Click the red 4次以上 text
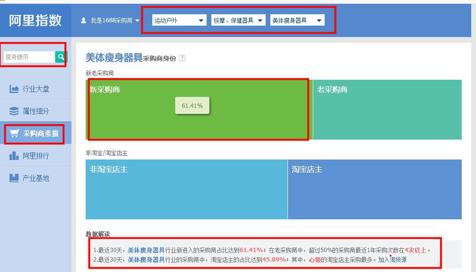This screenshot has height=272, width=476. click(x=416, y=250)
